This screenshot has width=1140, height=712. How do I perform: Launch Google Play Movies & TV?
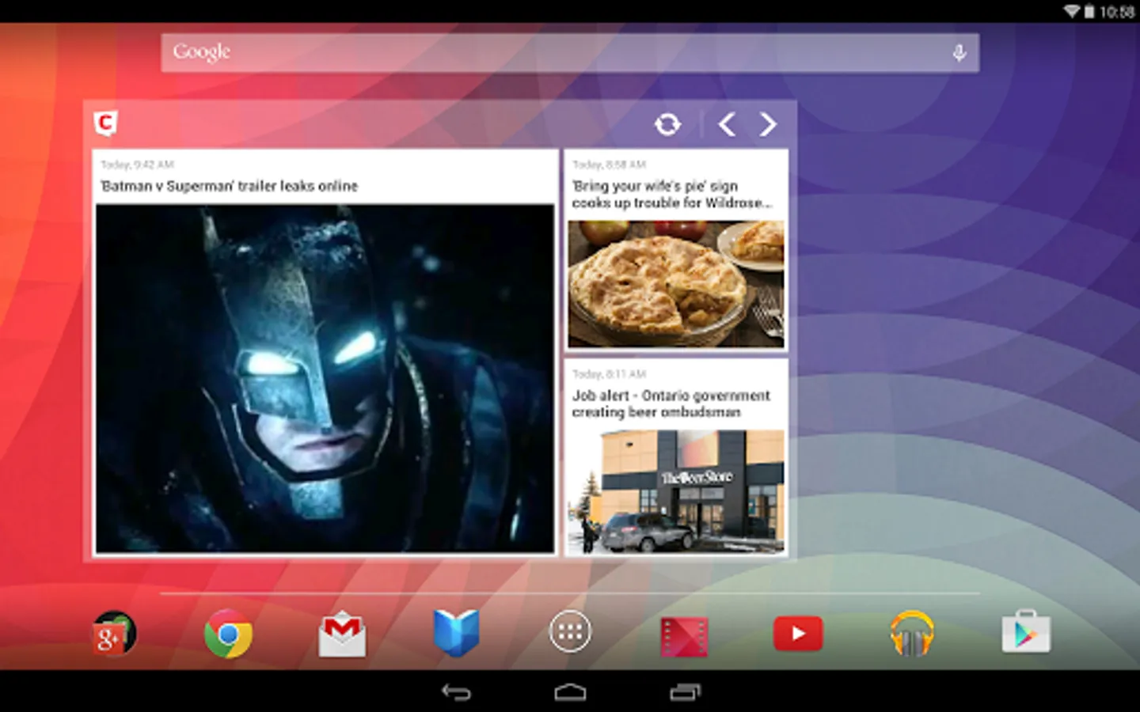684,636
